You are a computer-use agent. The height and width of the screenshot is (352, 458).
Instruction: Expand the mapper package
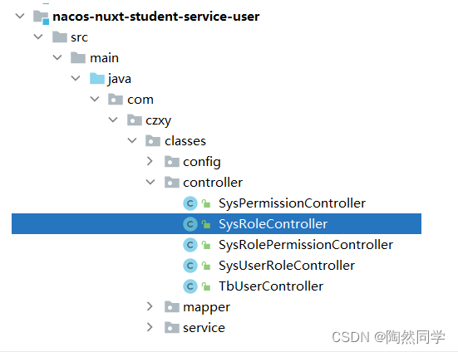click(150, 306)
